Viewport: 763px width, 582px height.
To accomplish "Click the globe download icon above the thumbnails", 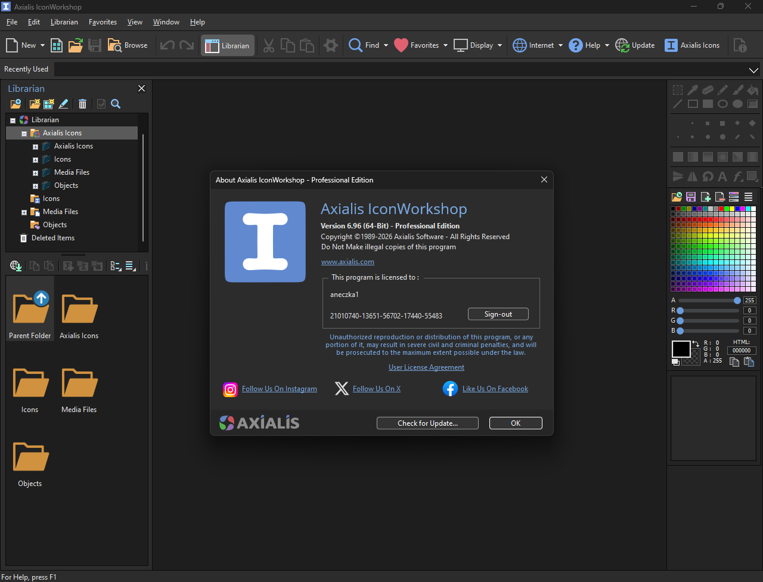I will point(16,266).
